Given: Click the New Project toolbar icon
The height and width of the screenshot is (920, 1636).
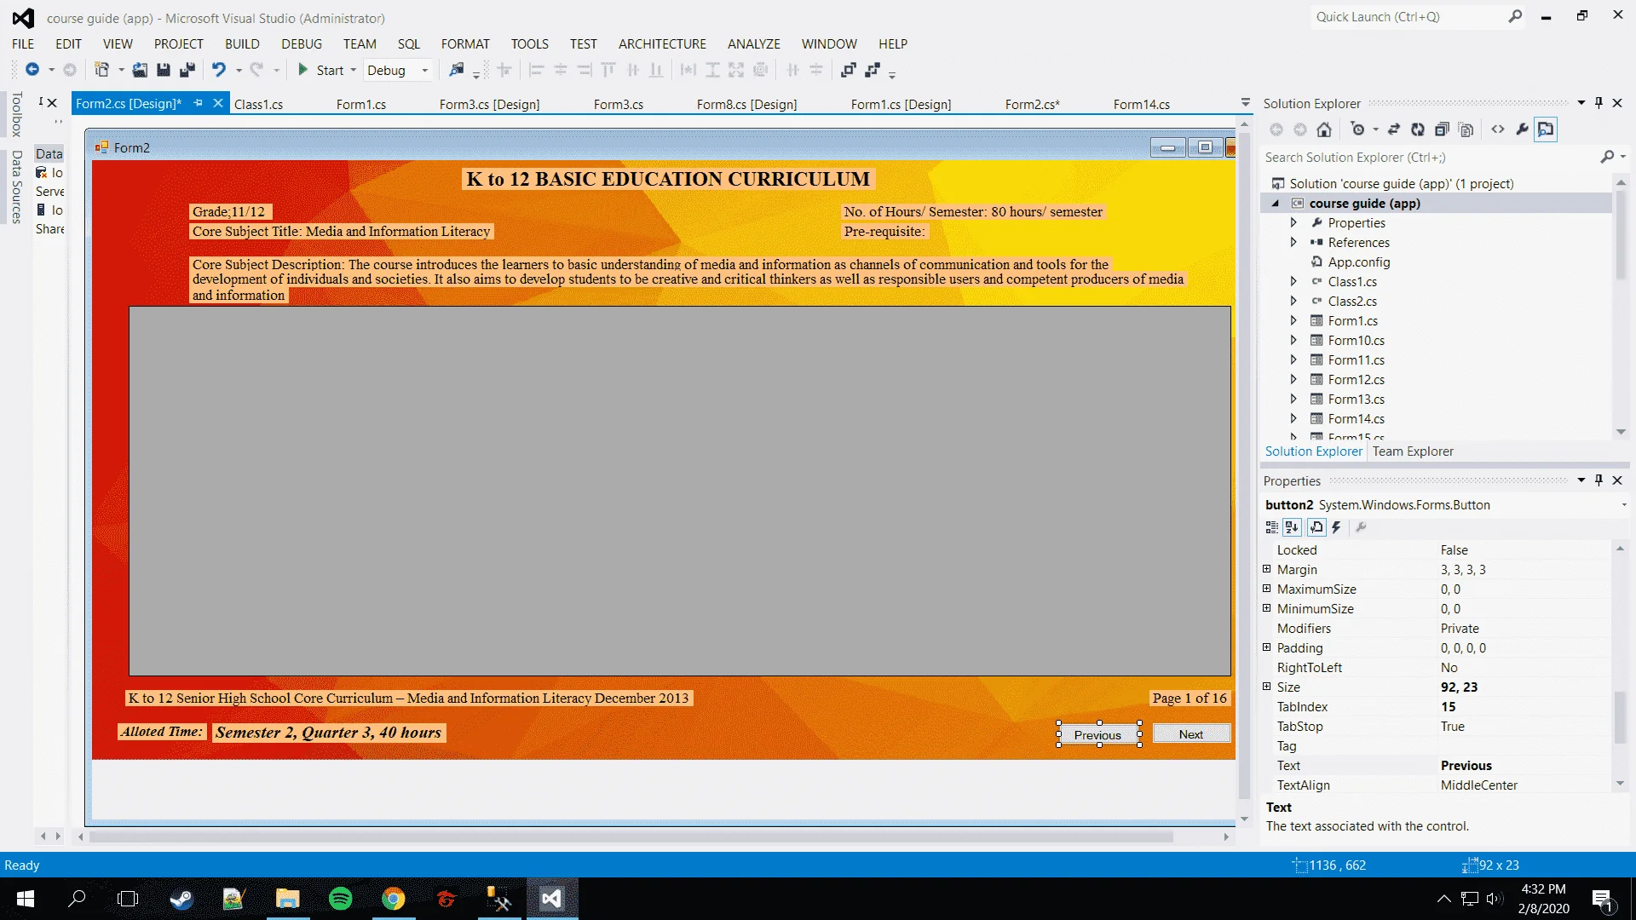Looking at the screenshot, I should coord(101,70).
